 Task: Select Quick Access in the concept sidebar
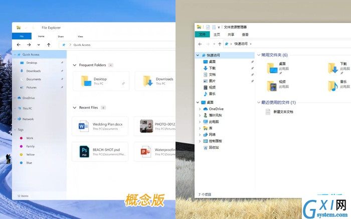[40, 54]
